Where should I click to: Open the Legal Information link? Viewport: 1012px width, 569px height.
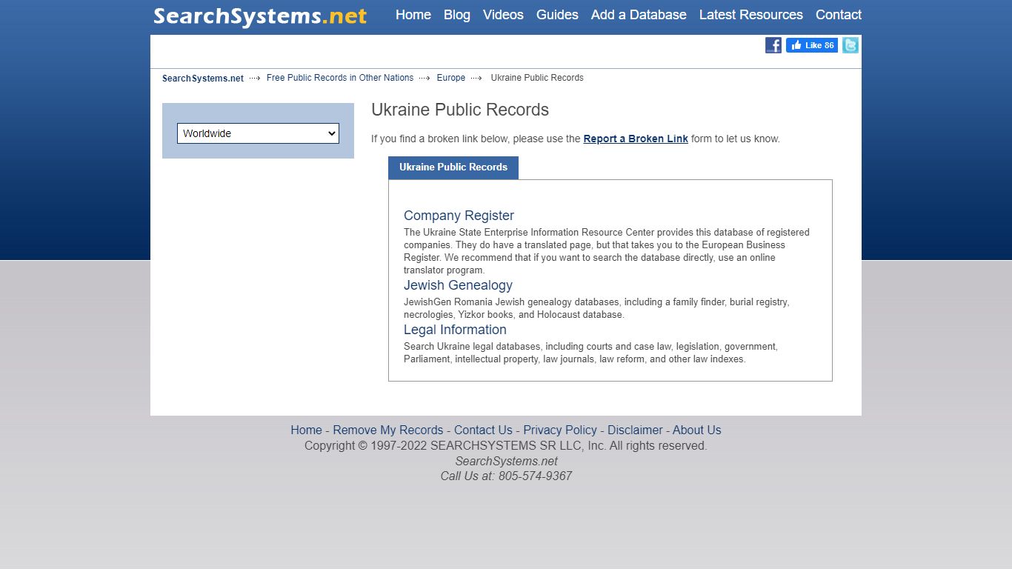455,330
